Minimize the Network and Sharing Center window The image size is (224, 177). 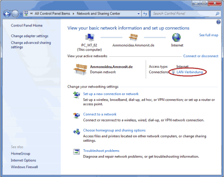(196, 3)
